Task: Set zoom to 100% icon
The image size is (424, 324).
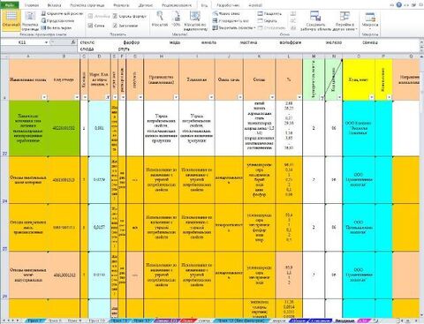Action: [x=176, y=19]
